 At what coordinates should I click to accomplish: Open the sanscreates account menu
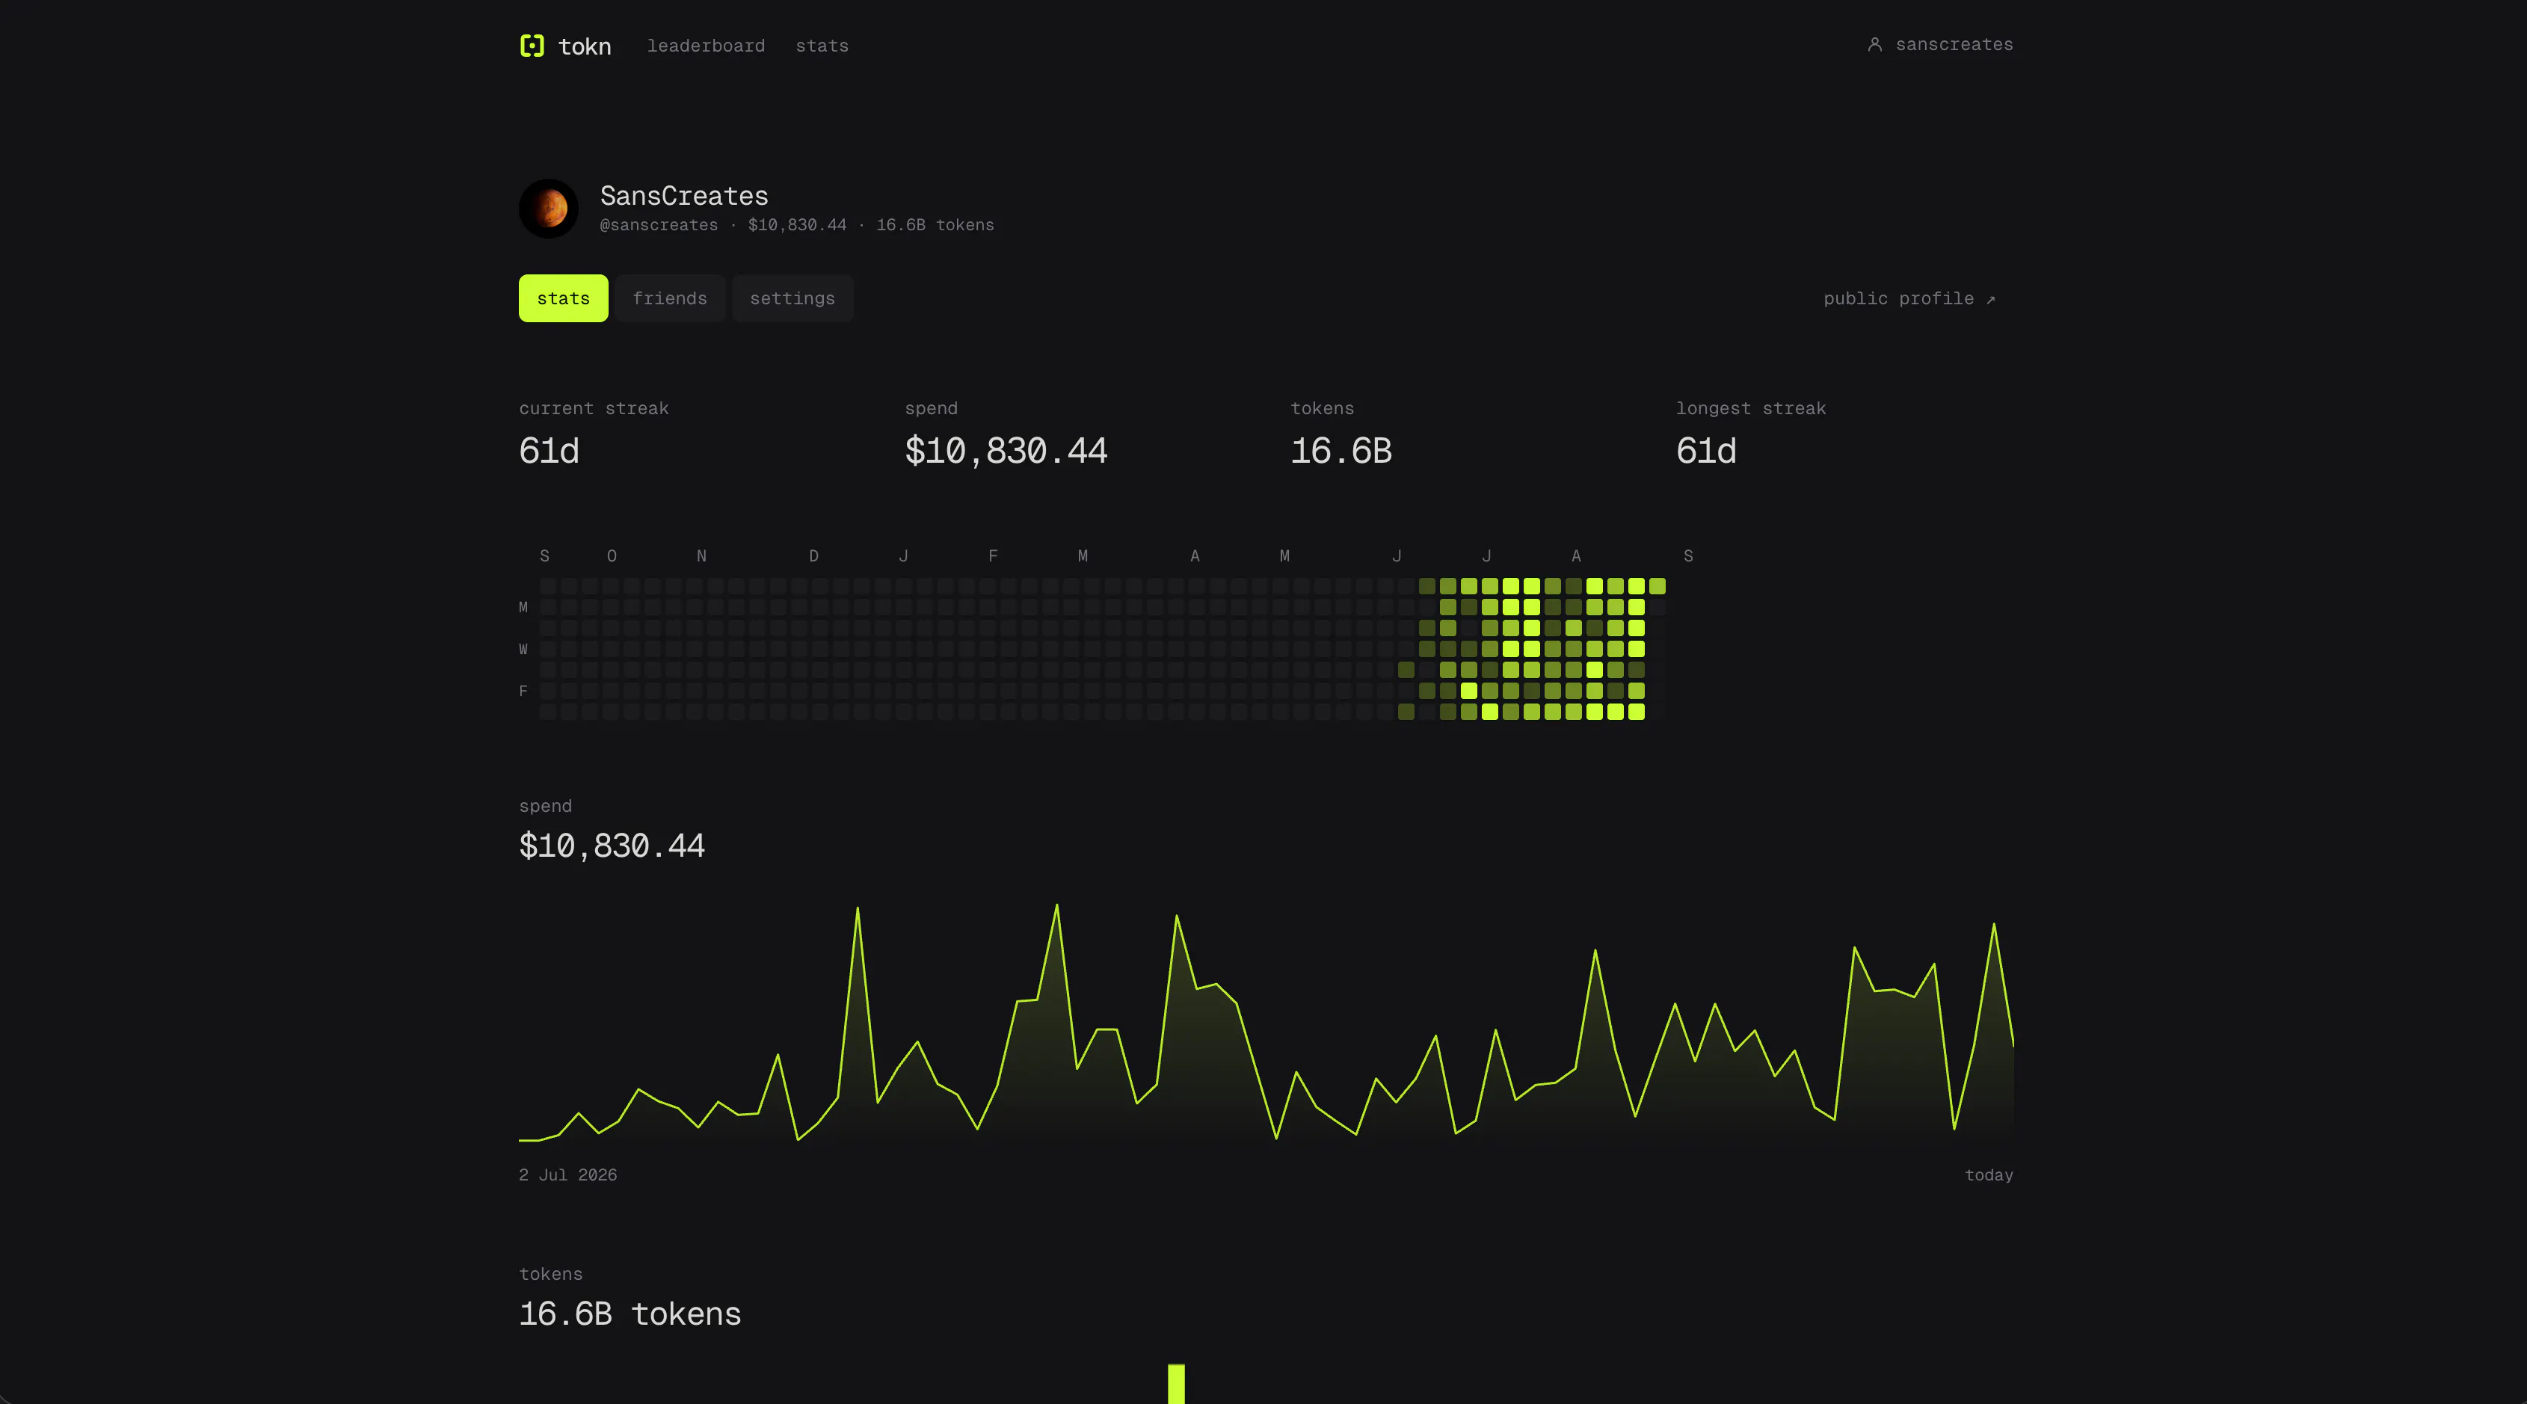click(1939, 44)
